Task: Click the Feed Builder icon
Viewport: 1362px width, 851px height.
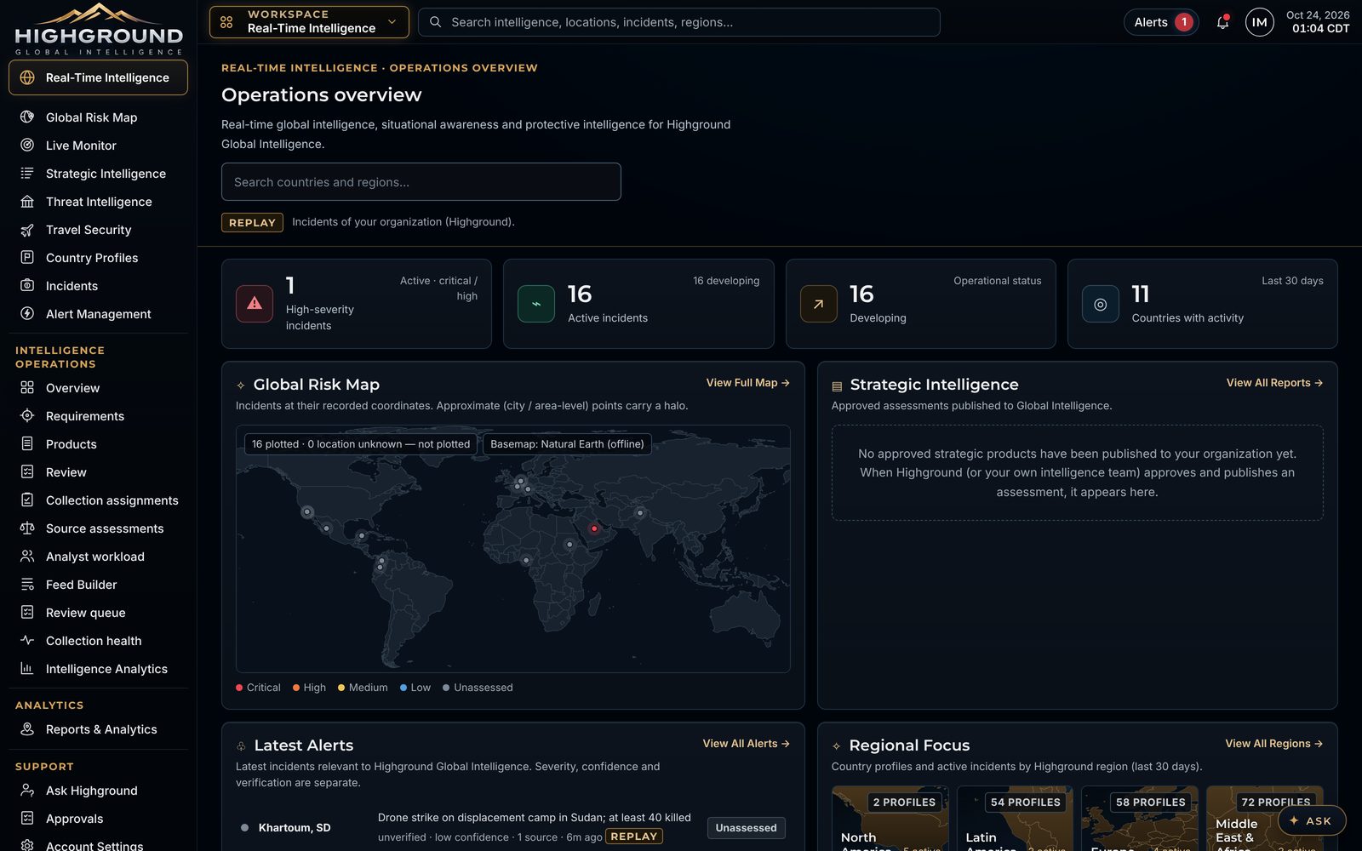Action: pyautogui.click(x=27, y=585)
